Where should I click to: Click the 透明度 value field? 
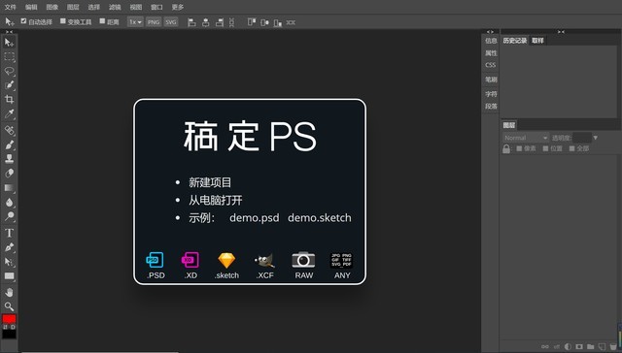point(582,138)
